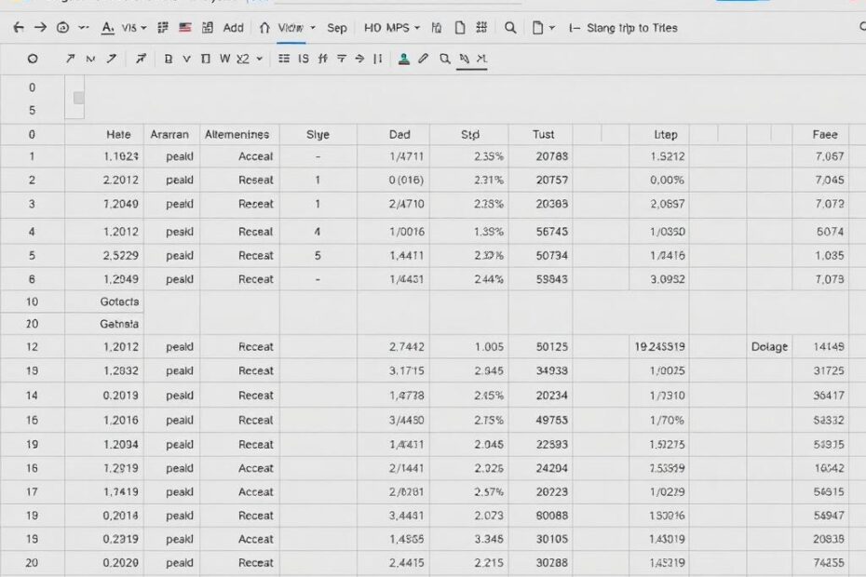Open the View dropdown
Image resolution: width=866 pixels, height=577 pixels.
[x=290, y=28]
